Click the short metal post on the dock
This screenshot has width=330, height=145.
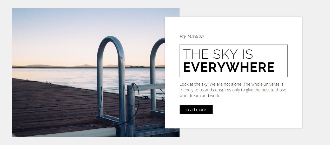click(x=131, y=110)
